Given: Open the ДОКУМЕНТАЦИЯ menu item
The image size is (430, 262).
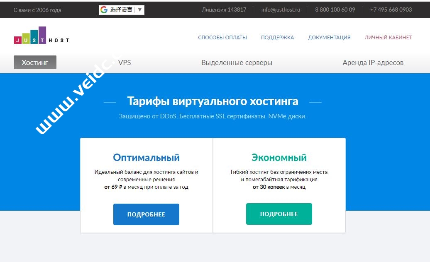Looking at the screenshot, I should pyautogui.click(x=329, y=37).
